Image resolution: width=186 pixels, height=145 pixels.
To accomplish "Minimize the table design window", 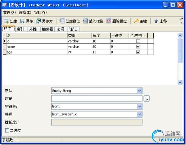I will (x=166, y=5).
